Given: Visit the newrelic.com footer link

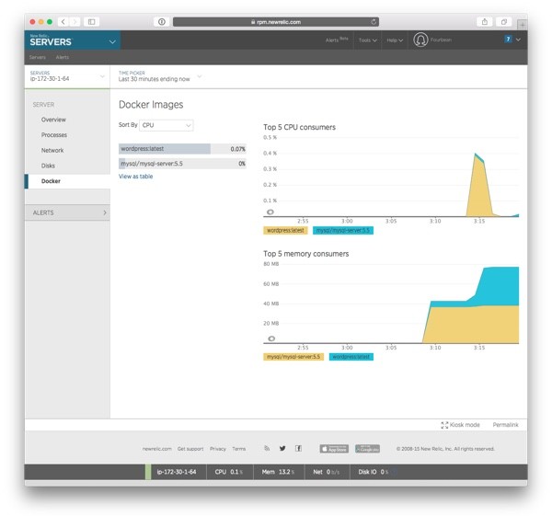Looking at the screenshot, I should click(157, 449).
